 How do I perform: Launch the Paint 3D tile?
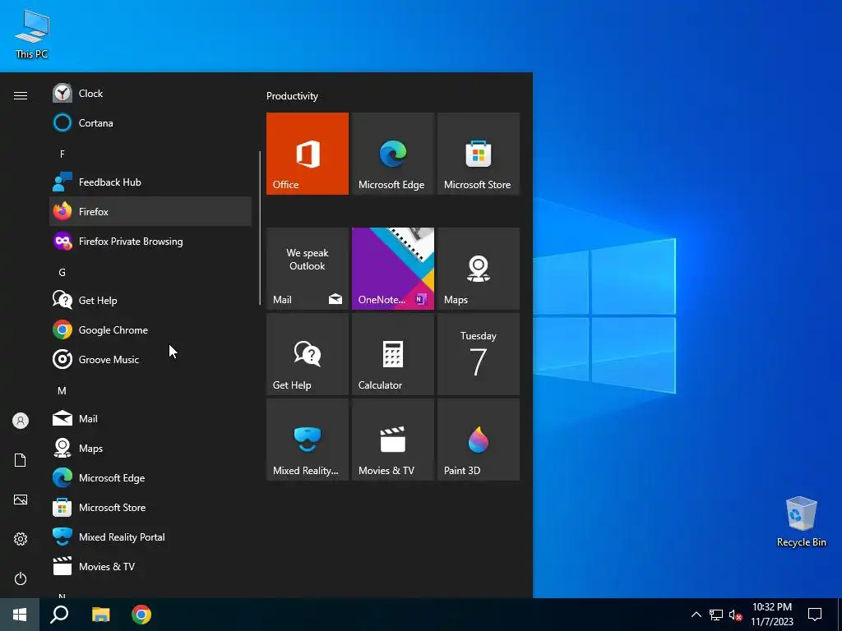(x=479, y=440)
